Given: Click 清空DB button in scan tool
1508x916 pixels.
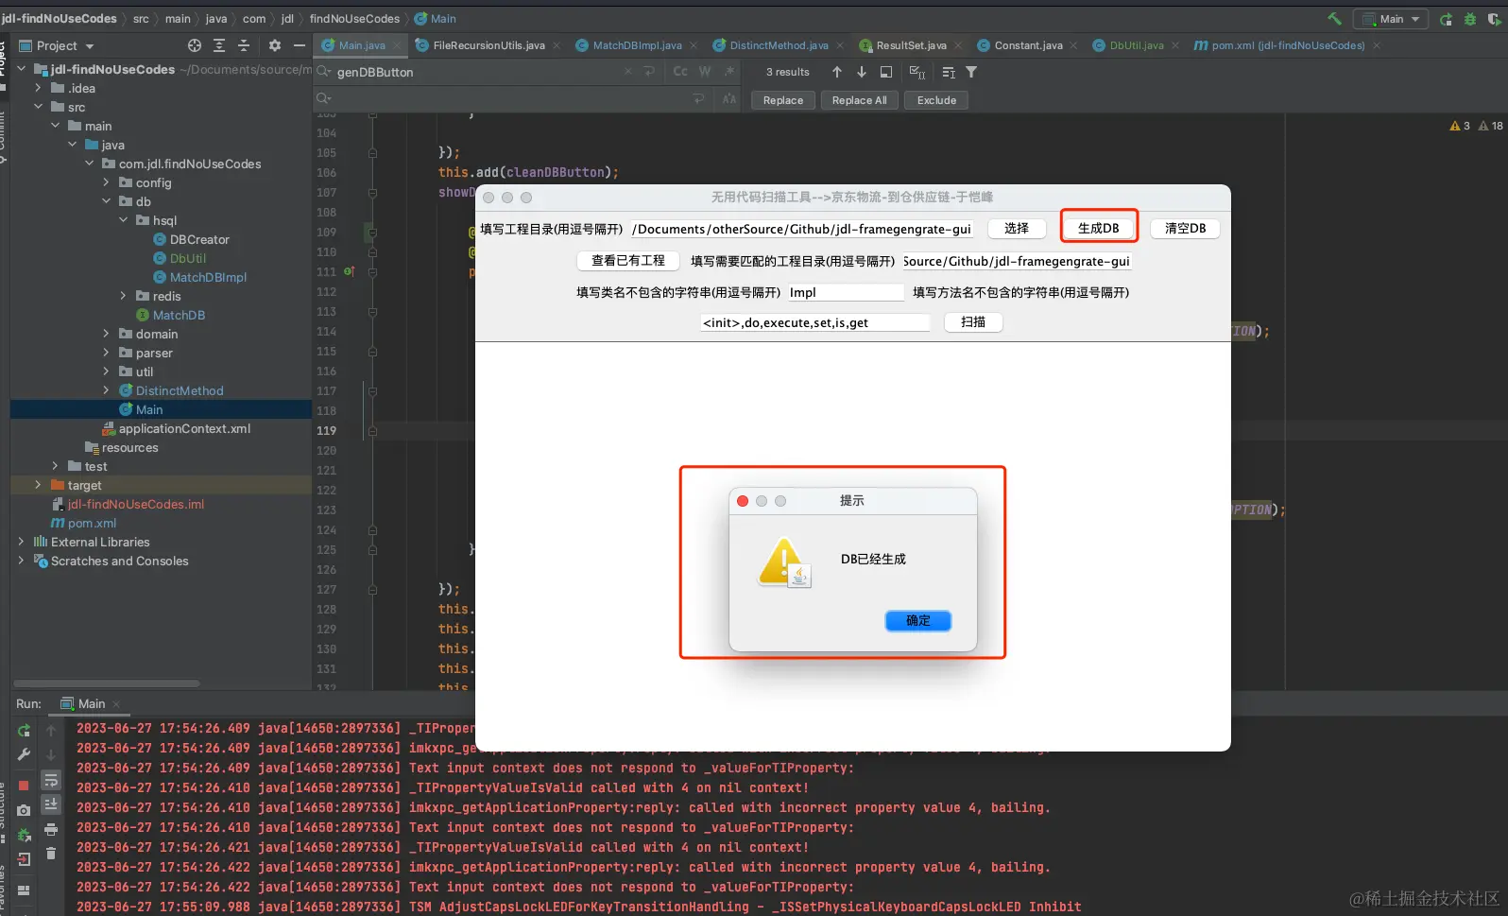Looking at the screenshot, I should (1185, 228).
